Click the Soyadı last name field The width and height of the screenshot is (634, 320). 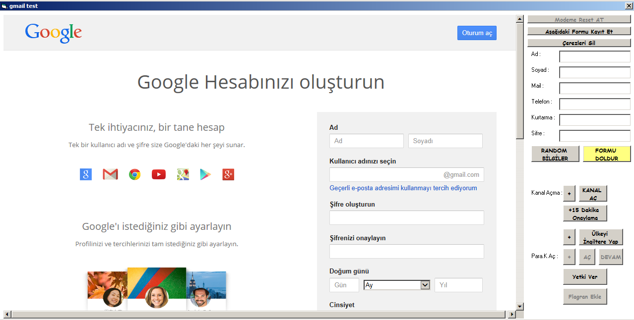coord(445,141)
